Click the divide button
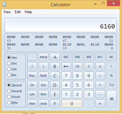This screenshot has width=122, height=114. pos(100,76)
